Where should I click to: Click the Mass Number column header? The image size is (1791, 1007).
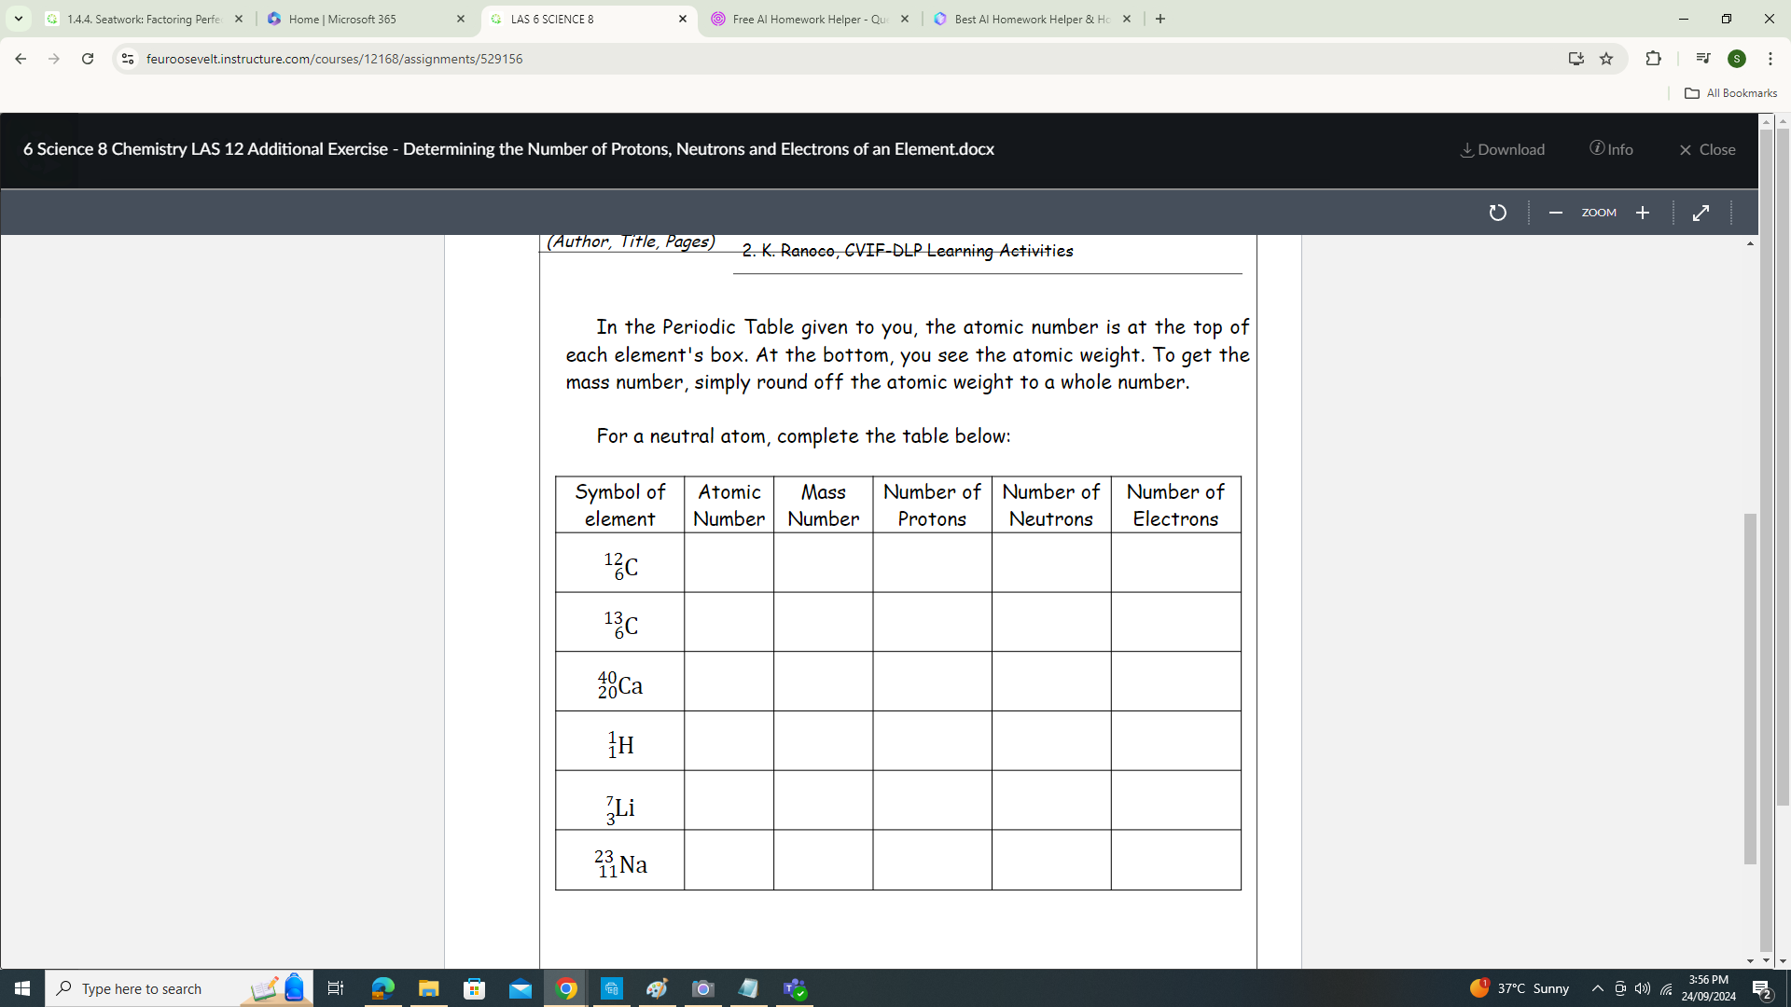tap(823, 505)
